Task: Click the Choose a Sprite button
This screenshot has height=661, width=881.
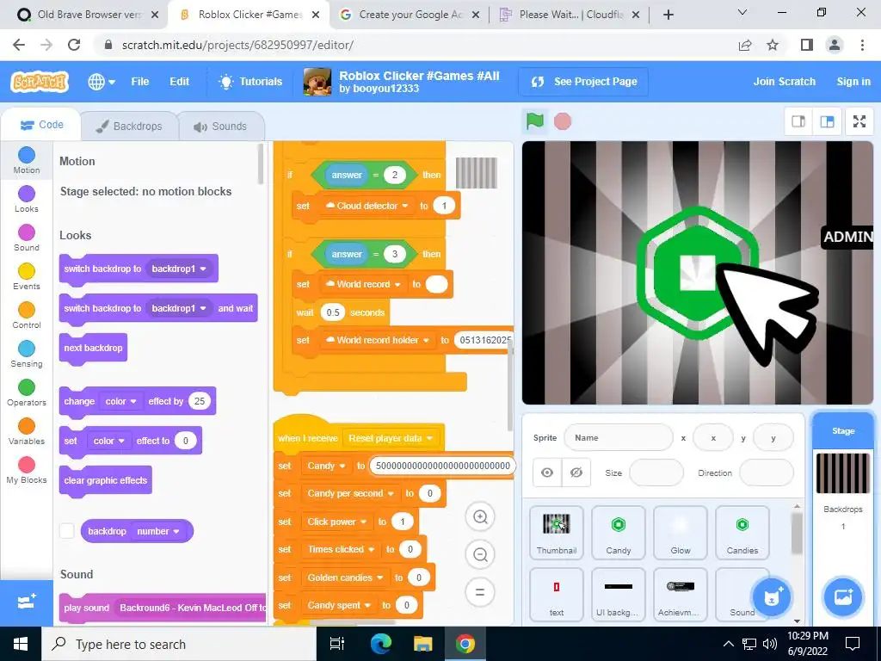Action: (x=772, y=597)
